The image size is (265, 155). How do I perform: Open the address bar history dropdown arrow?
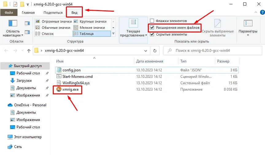[147, 51]
